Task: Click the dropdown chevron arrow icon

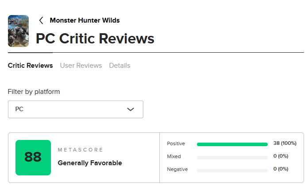Action: pos(131,109)
